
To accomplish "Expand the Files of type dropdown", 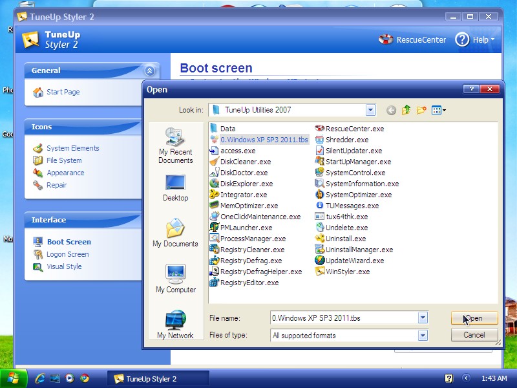I will tap(423, 336).
